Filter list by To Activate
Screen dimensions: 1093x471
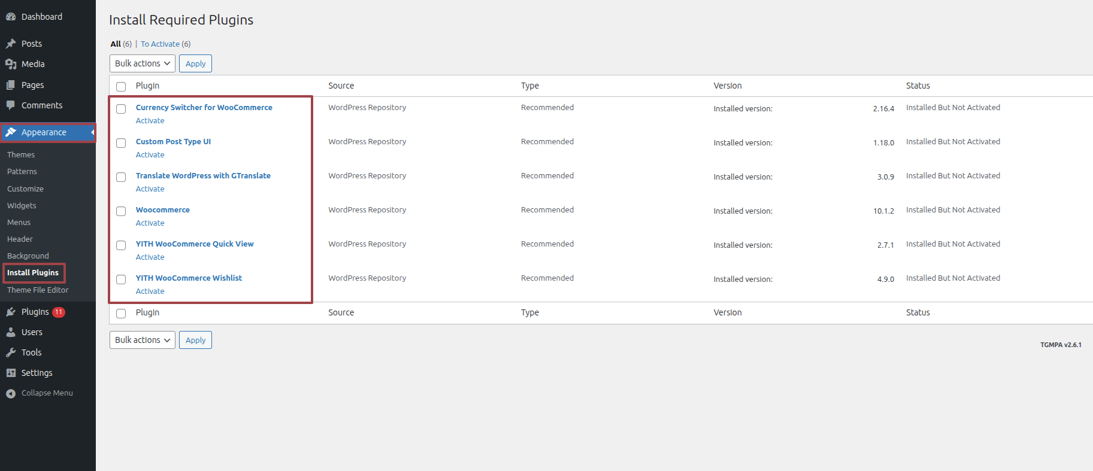click(x=160, y=44)
